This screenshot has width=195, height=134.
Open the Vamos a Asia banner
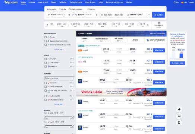(x=122, y=92)
